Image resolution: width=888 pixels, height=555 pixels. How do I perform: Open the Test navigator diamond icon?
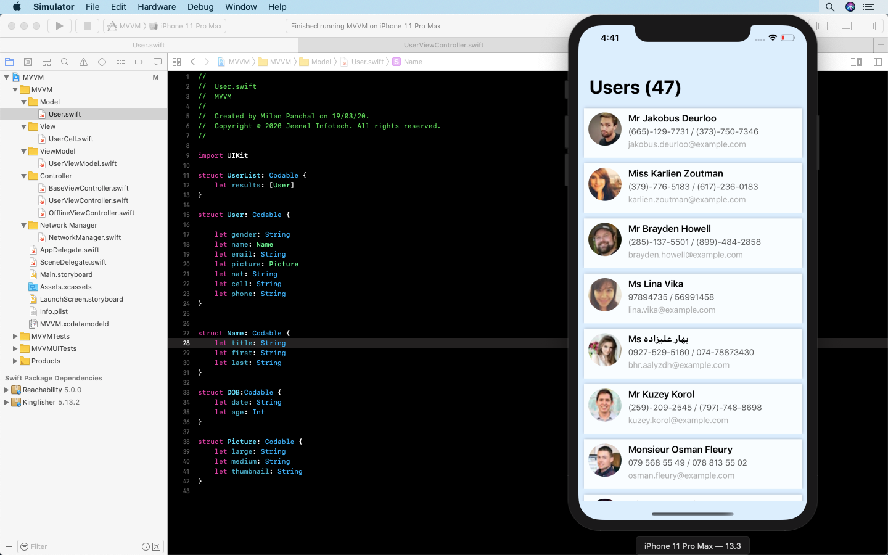pos(101,62)
